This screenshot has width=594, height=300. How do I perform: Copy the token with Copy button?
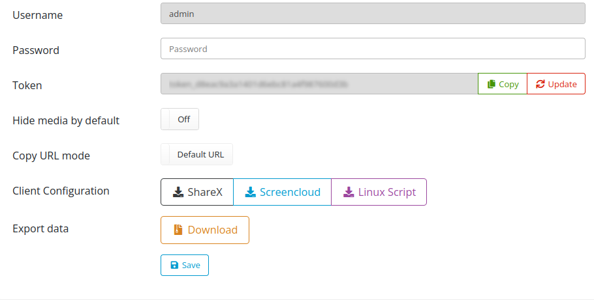(x=503, y=83)
